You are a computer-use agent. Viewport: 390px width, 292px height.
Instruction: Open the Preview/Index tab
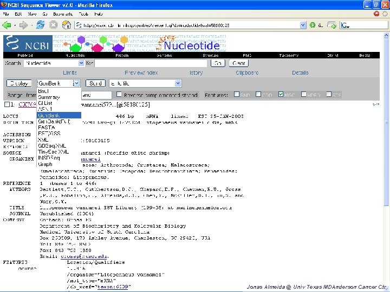141,73
